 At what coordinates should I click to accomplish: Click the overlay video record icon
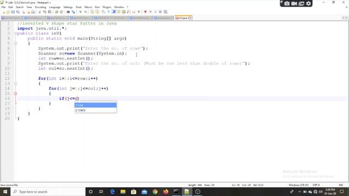294,4
